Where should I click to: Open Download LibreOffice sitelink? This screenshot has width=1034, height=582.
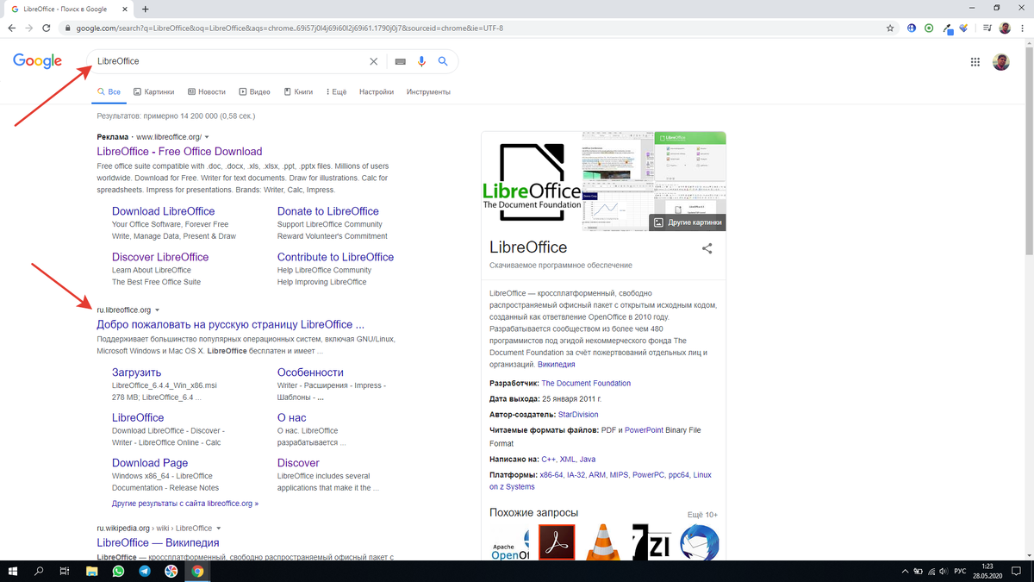[x=164, y=211]
